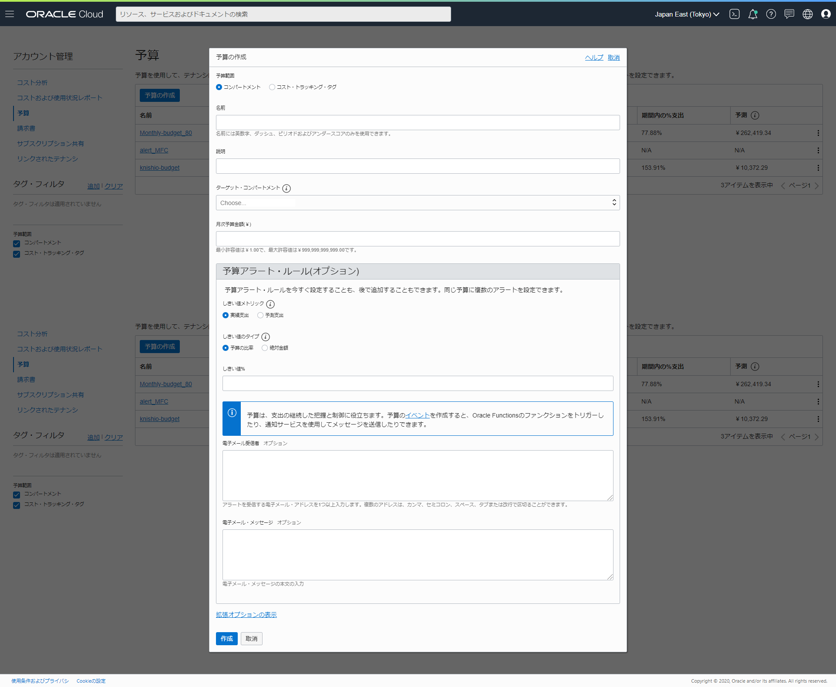Viewport: 836px width, 687px height.
Task: Launch Cloud Shell from top bar
Action: coord(734,14)
